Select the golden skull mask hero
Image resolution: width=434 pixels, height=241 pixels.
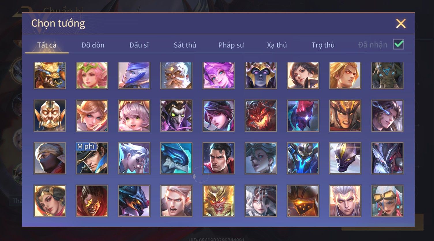click(x=50, y=116)
